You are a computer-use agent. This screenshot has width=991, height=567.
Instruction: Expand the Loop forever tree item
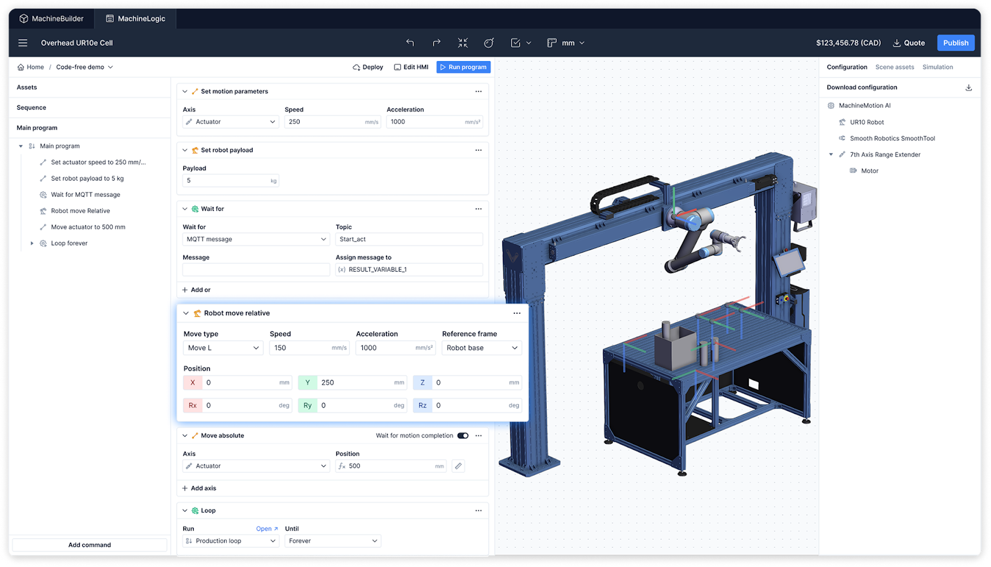pos(32,243)
